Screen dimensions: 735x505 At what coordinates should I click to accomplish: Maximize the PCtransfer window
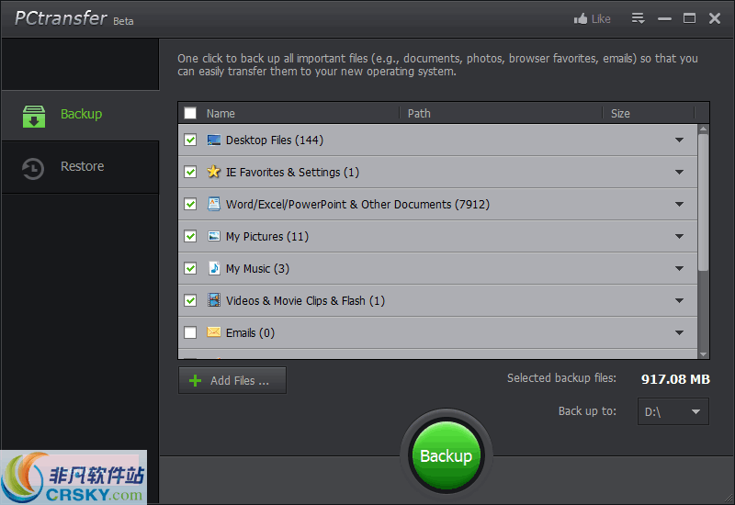pos(689,18)
